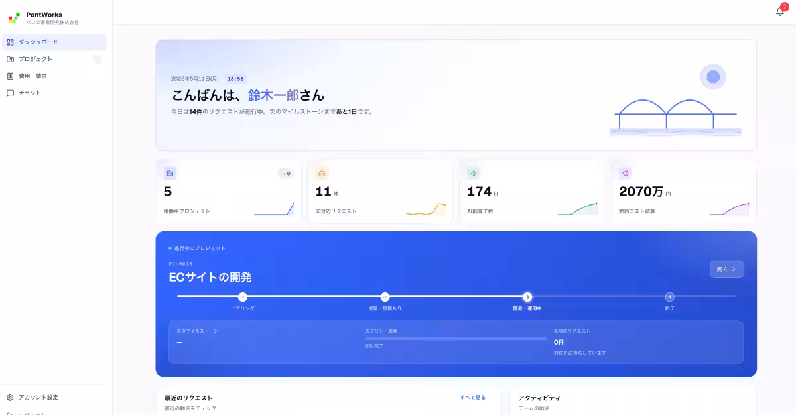The height and width of the screenshot is (415, 796).
Task: Open プロジェクト in the sidebar
Action: pos(54,59)
